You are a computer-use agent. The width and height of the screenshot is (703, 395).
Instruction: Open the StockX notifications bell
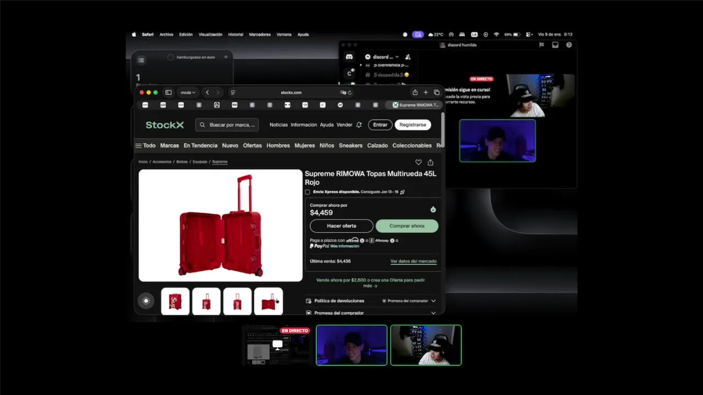click(x=359, y=125)
